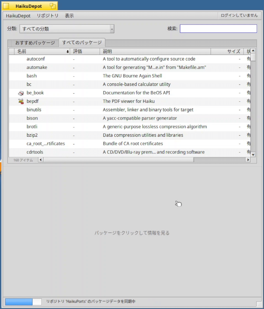Sort by the 評価 column header
Viewport: 264px width, 309px height.
[85, 52]
